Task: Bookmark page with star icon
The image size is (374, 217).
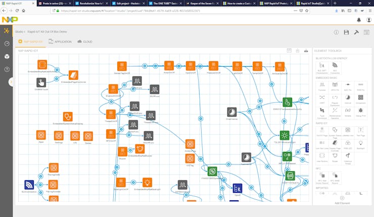Action: coord(307,11)
